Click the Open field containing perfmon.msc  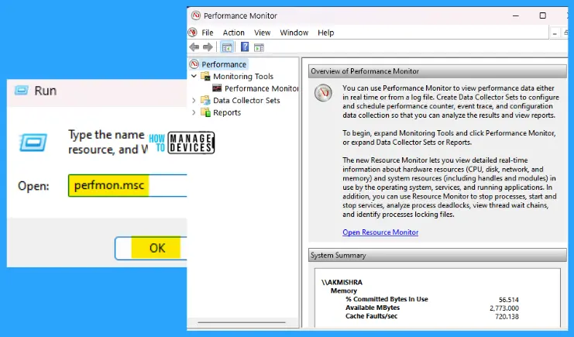(127, 186)
